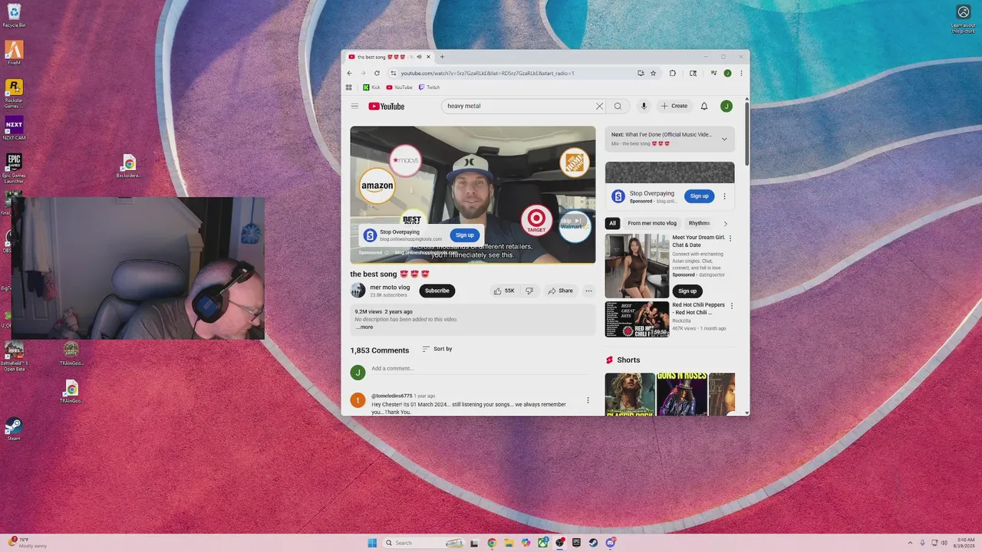Open the Twitch bookmark
Viewport: 982px width, 552px height.
pyautogui.click(x=429, y=87)
